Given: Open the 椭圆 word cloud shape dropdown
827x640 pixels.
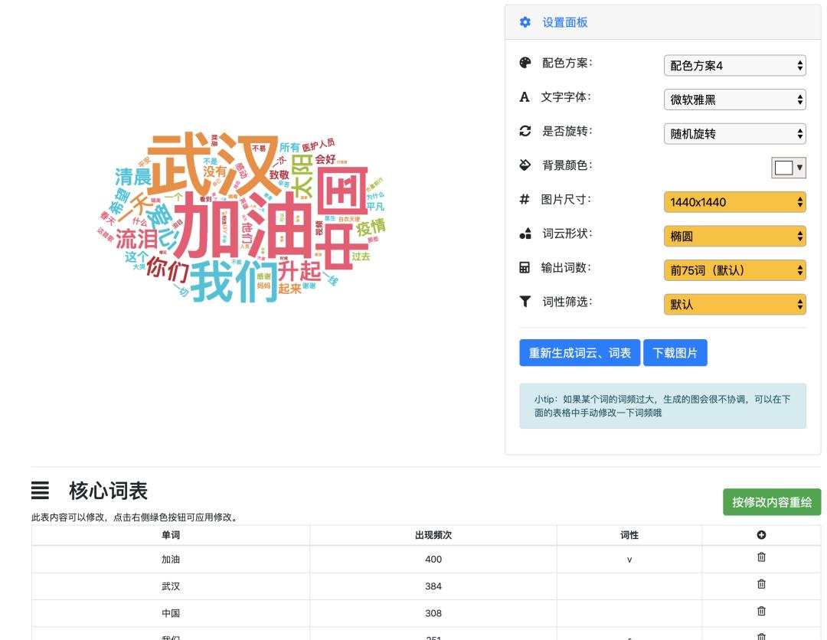Looking at the screenshot, I should pyautogui.click(x=734, y=237).
